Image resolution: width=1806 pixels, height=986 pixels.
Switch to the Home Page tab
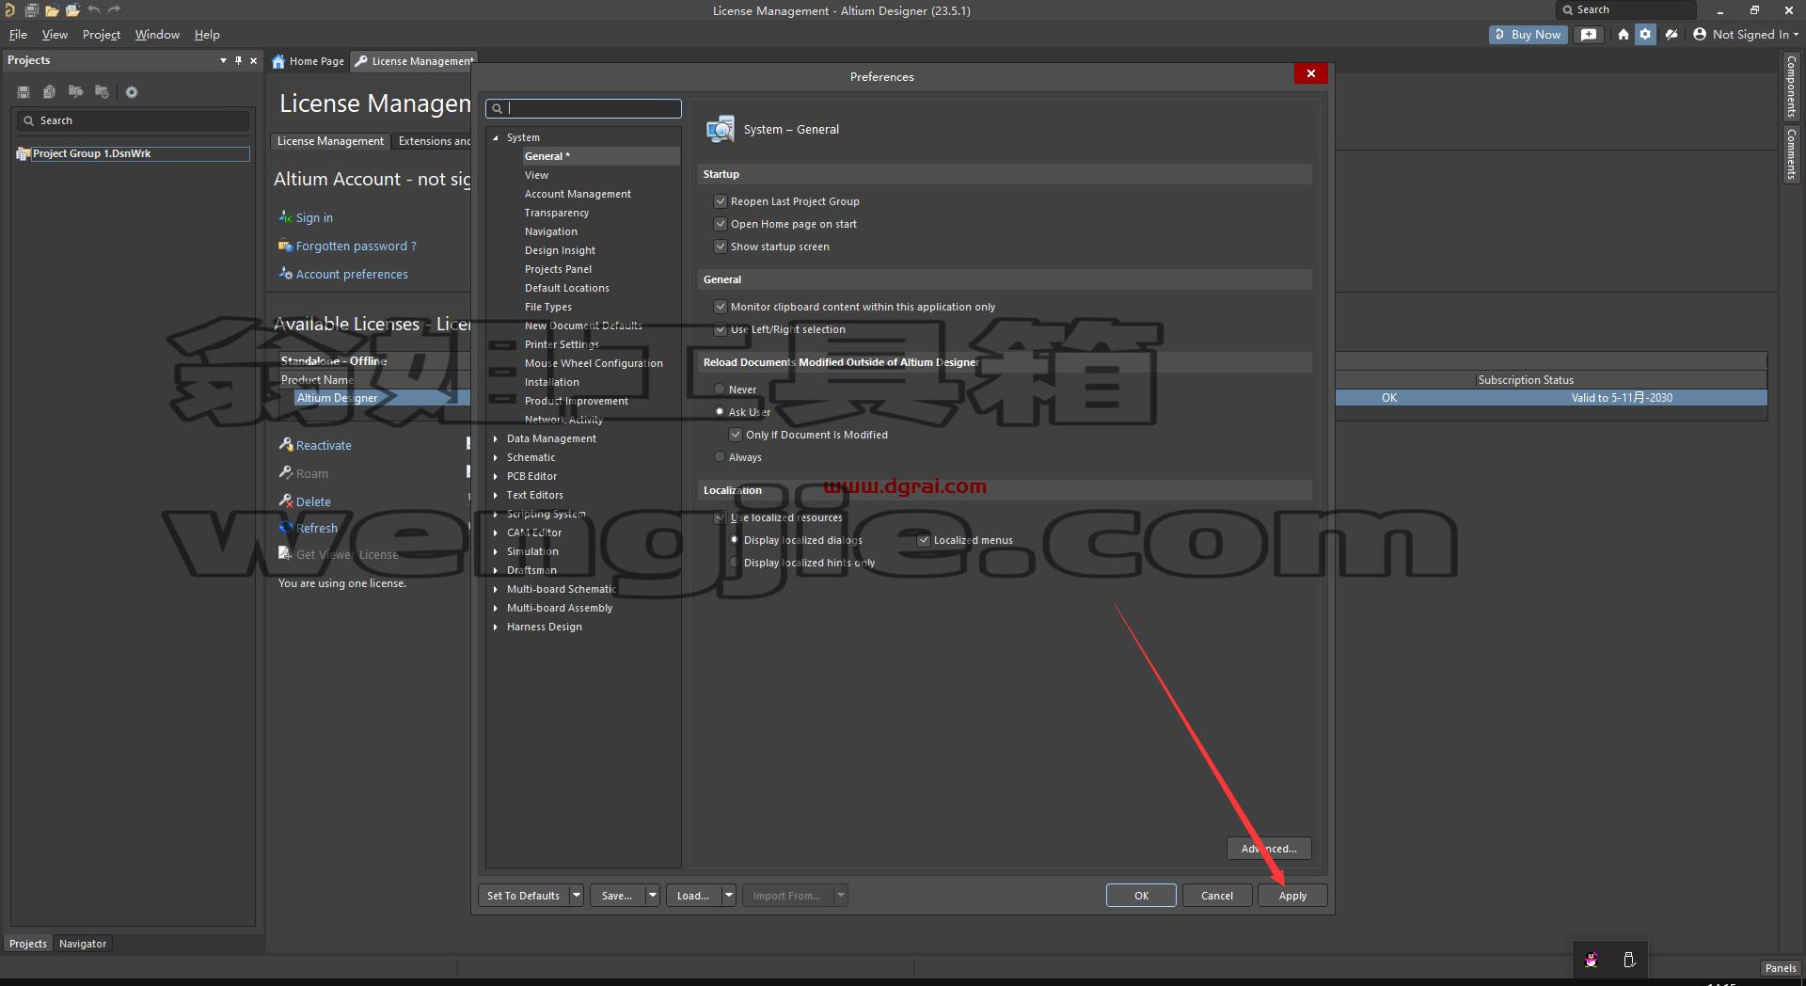click(x=308, y=61)
